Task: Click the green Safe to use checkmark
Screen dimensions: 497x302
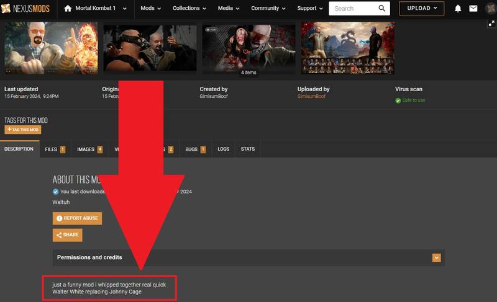Action: tap(398, 100)
